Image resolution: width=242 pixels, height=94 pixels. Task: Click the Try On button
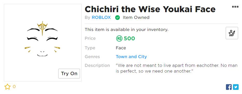point(69,74)
